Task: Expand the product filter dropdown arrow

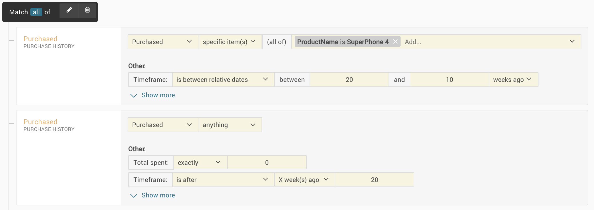Action: coord(572,41)
